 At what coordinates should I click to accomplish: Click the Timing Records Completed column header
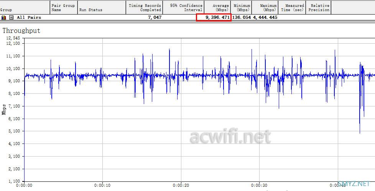(145, 7)
